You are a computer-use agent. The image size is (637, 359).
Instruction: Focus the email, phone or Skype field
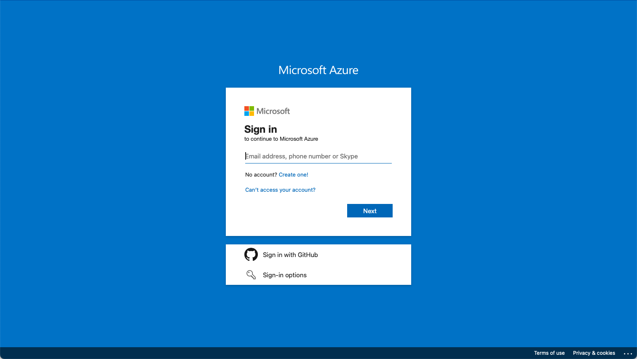(x=318, y=156)
